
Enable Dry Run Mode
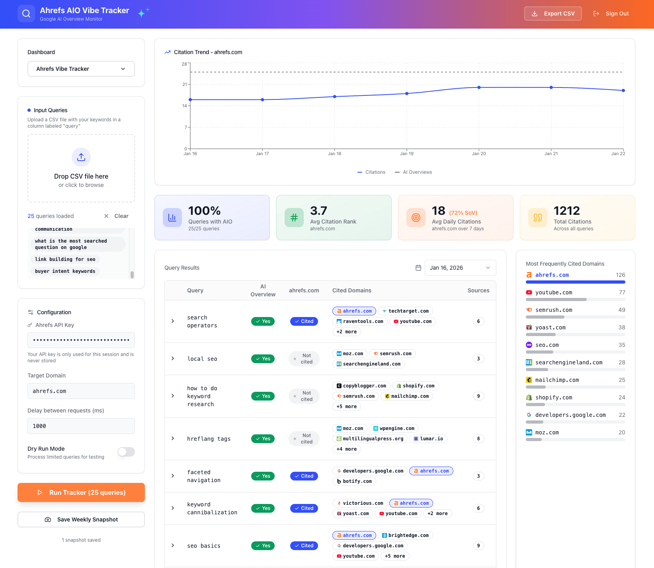(x=126, y=452)
